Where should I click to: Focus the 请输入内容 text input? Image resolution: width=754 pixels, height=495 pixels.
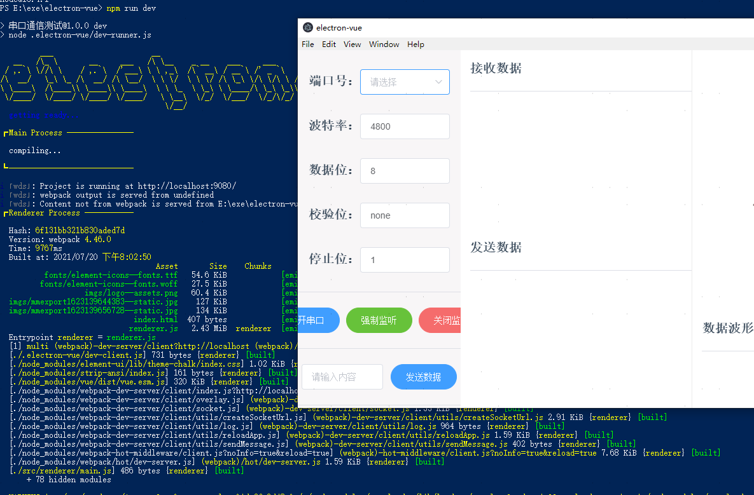[x=342, y=377]
